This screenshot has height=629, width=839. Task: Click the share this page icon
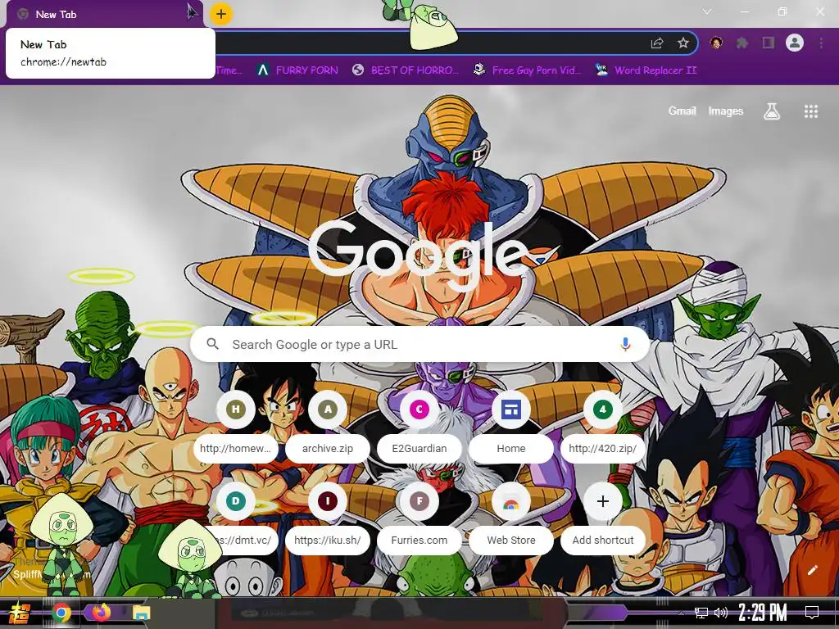point(657,43)
